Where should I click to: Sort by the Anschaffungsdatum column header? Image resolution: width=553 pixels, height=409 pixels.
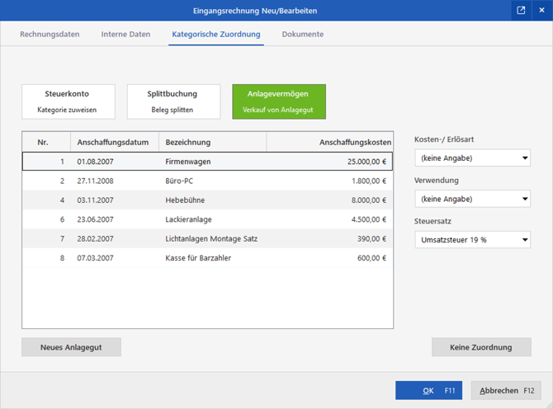[114, 142]
